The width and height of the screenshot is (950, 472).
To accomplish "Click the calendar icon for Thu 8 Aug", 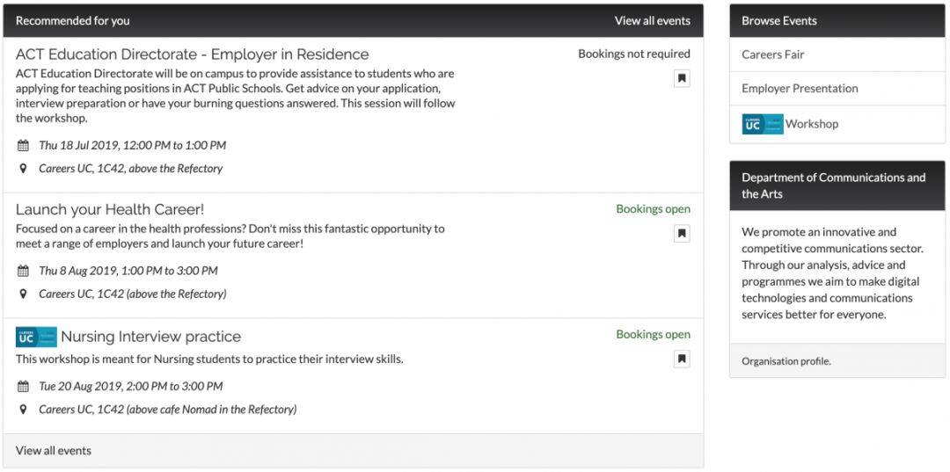I will 23,271.
